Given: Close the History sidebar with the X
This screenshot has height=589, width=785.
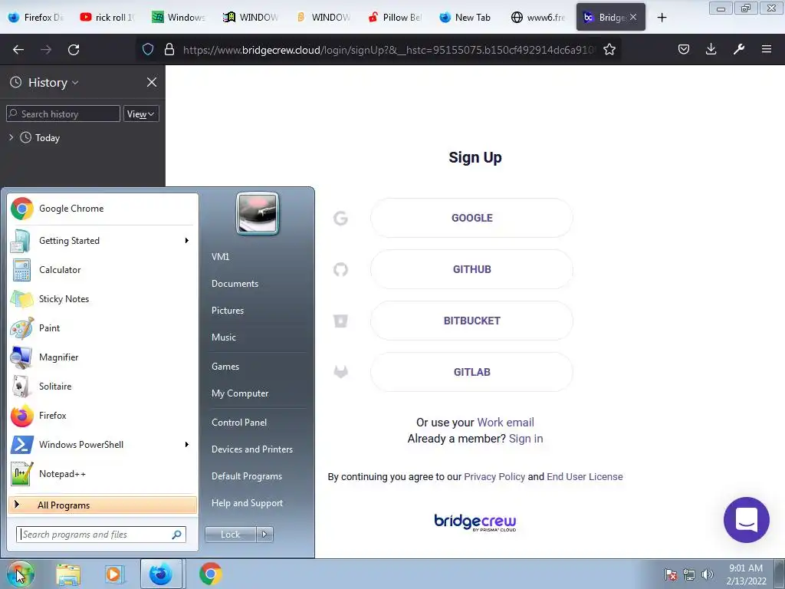Looking at the screenshot, I should 152,82.
